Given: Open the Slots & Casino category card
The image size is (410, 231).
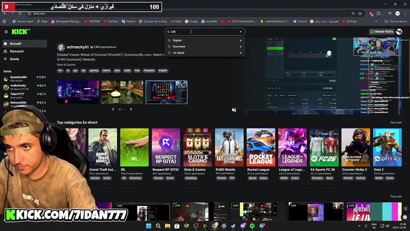Looking at the screenshot, I should click(x=198, y=147).
